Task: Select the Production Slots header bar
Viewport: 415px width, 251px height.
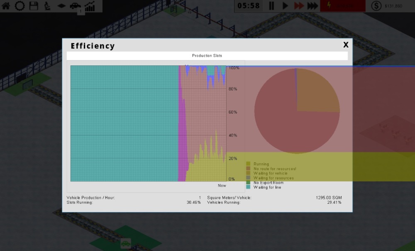Action: [x=207, y=56]
